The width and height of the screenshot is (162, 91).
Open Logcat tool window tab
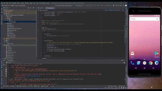tap(6, 86)
